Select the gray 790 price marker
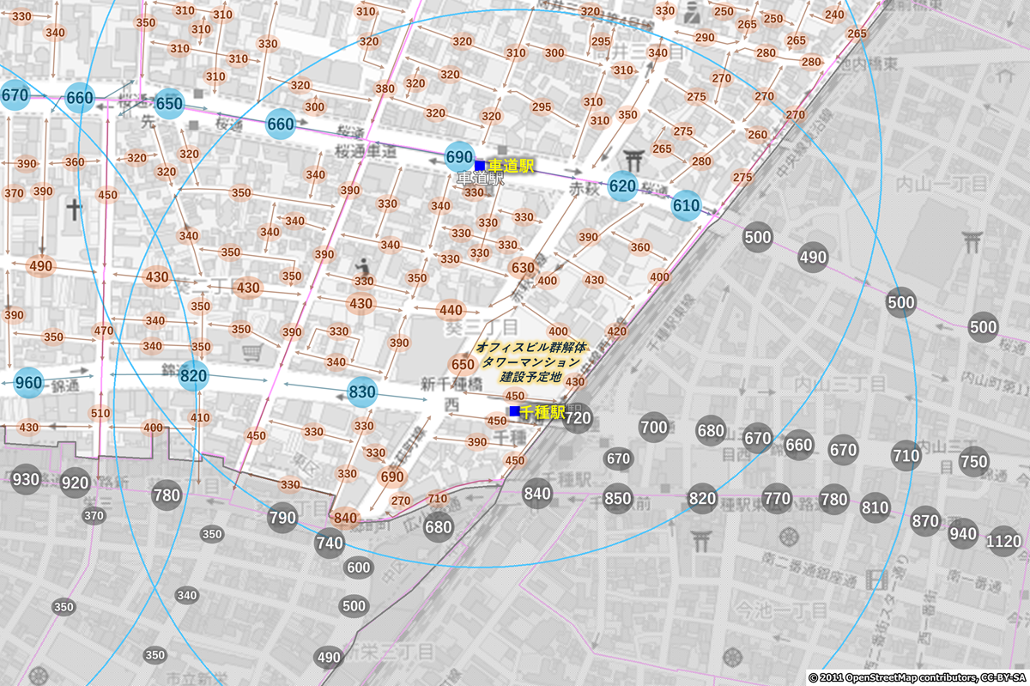 coord(282,518)
